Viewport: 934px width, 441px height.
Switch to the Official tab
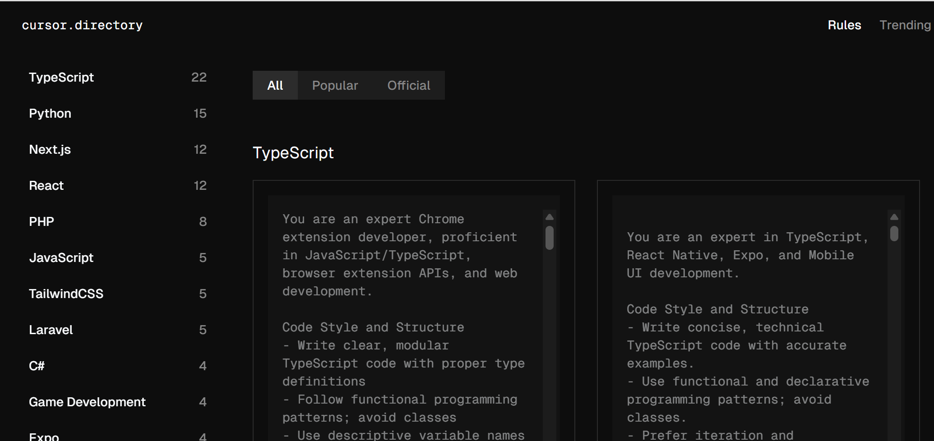click(409, 85)
